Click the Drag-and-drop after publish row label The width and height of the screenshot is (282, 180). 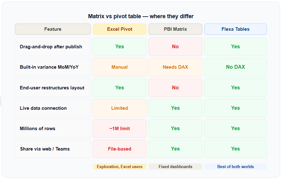(x=51, y=47)
